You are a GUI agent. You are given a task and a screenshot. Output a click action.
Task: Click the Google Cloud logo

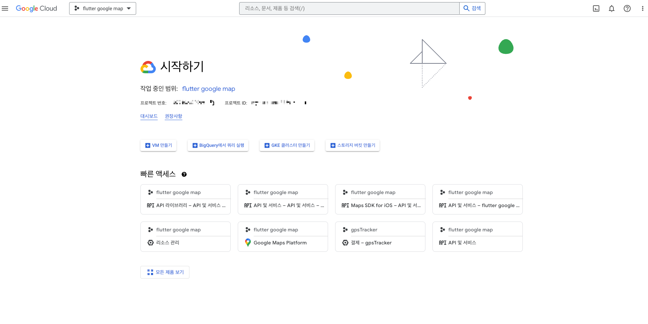pos(36,8)
